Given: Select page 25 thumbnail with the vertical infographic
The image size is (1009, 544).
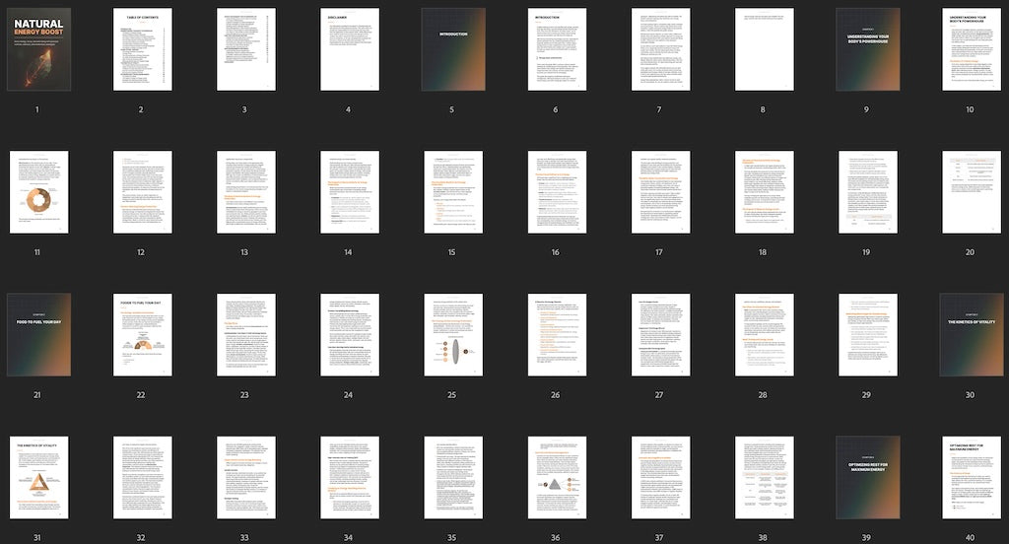Looking at the screenshot, I should (x=452, y=334).
